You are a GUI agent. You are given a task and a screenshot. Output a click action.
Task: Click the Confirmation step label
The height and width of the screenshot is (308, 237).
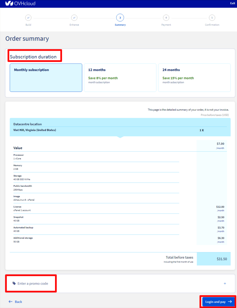(212, 25)
